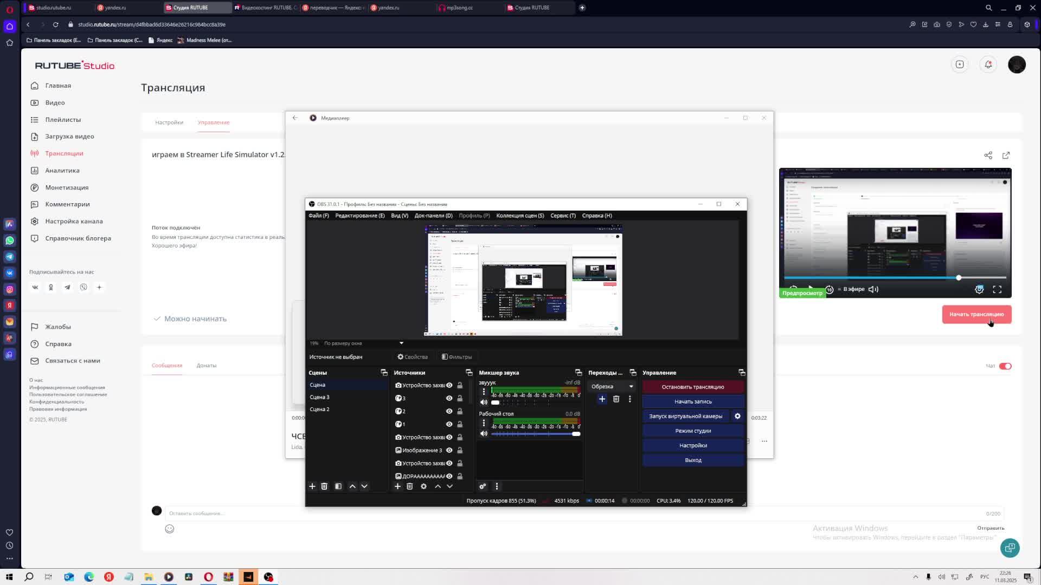This screenshot has width=1041, height=585.
Task: Mute the Рабочий стол audio speaker icon
Action: coord(484,434)
